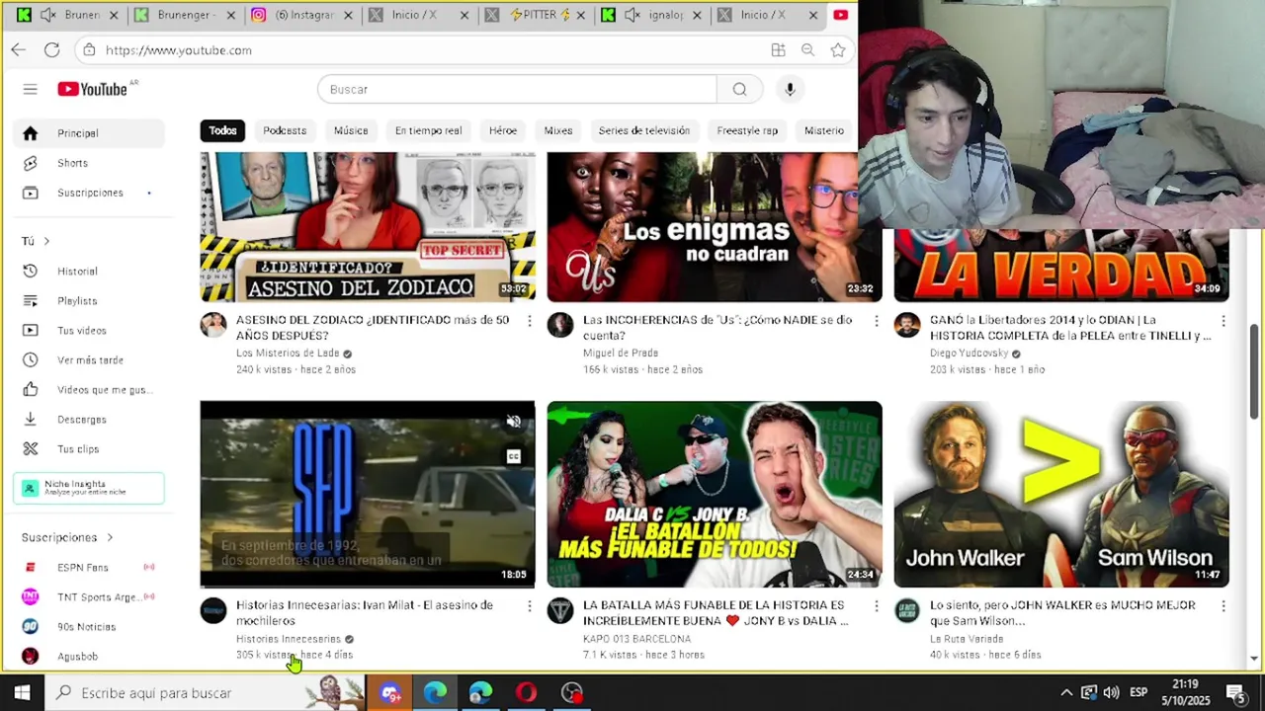Open ESPN Fans subscription

[x=89, y=567]
